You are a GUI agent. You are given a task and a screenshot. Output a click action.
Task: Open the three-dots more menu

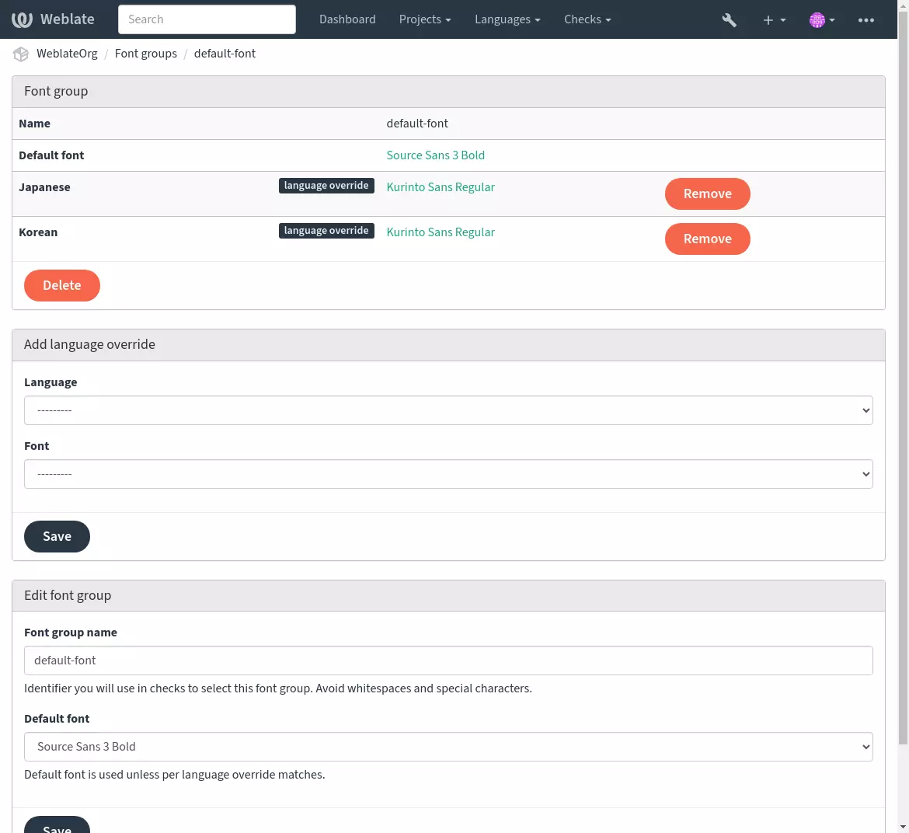point(865,19)
